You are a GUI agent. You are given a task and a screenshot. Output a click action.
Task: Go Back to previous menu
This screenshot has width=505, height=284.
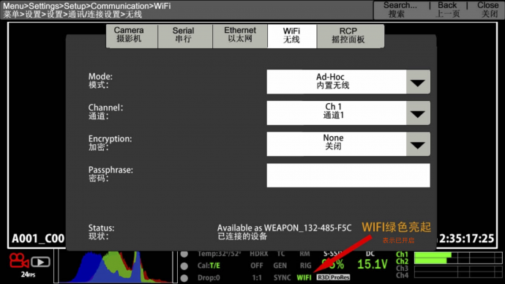coord(447,10)
